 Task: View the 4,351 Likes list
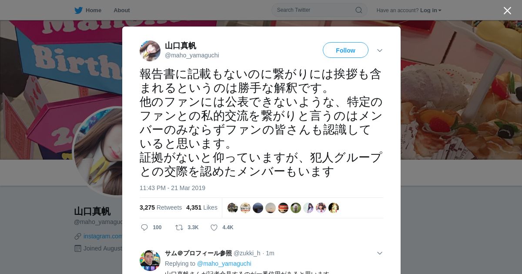coord(202,207)
